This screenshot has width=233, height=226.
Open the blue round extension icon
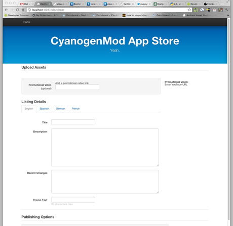(x=202, y=10)
